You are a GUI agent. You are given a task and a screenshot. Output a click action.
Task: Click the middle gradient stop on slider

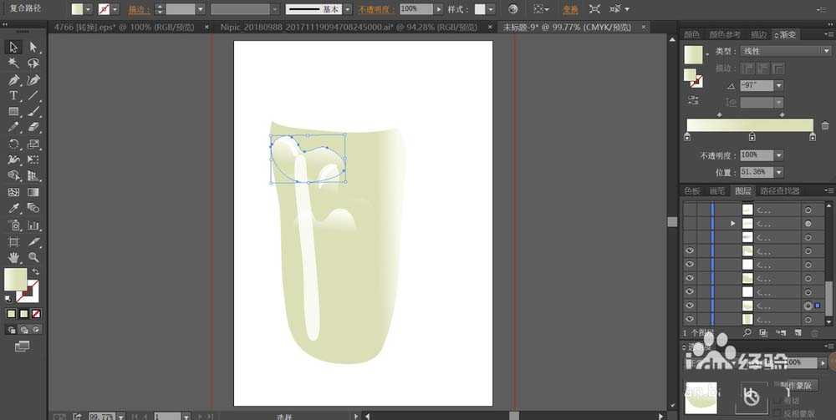(752, 137)
